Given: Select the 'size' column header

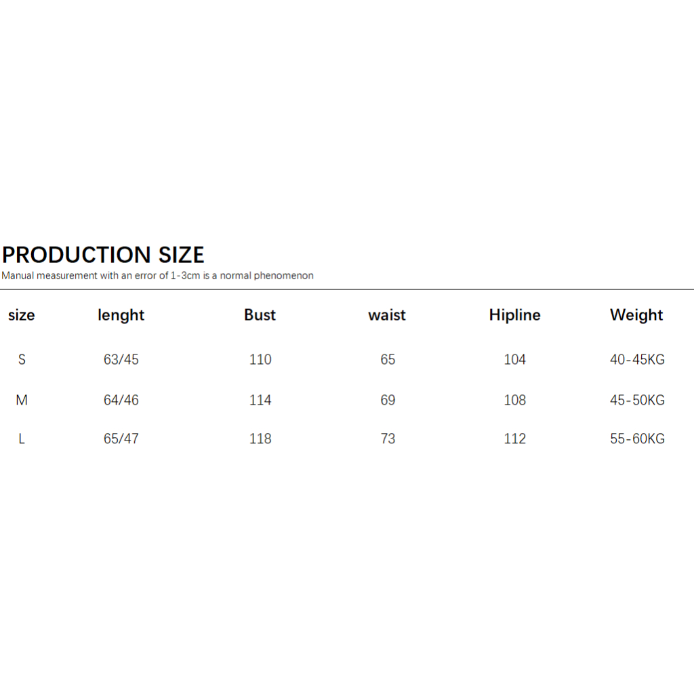Looking at the screenshot, I should pyautogui.click(x=22, y=315).
